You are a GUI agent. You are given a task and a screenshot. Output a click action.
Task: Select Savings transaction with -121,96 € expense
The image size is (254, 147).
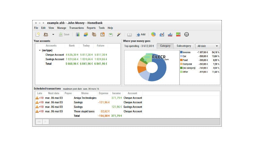(128, 102)
